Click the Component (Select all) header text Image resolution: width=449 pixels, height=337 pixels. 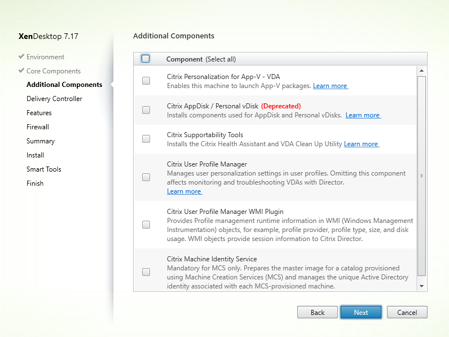coord(201,59)
